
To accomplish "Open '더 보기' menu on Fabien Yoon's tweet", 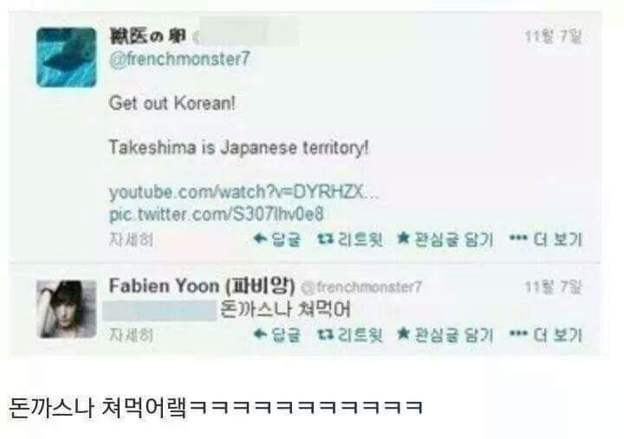I will 545,333.
